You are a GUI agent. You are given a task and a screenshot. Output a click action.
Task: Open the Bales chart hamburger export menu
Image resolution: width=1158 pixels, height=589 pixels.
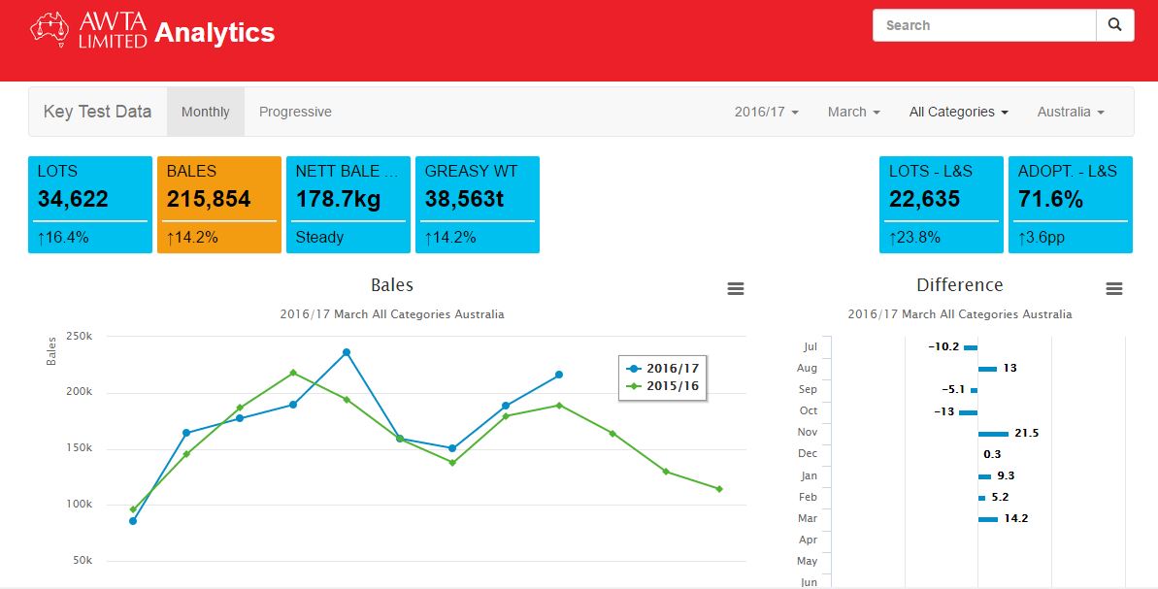[x=736, y=288]
